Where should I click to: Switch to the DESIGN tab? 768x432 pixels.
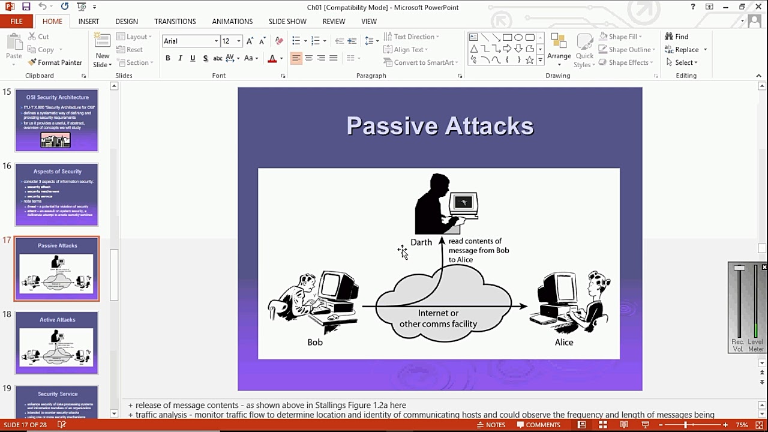click(x=127, y=21)
